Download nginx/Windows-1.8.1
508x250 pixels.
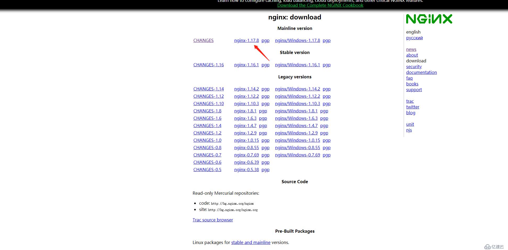296,111
